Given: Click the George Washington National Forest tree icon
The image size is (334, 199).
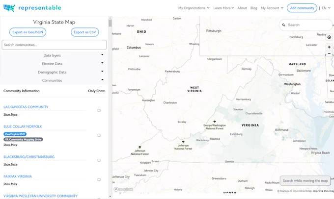Looking at the screenshot, I should (x=215, y=122).
